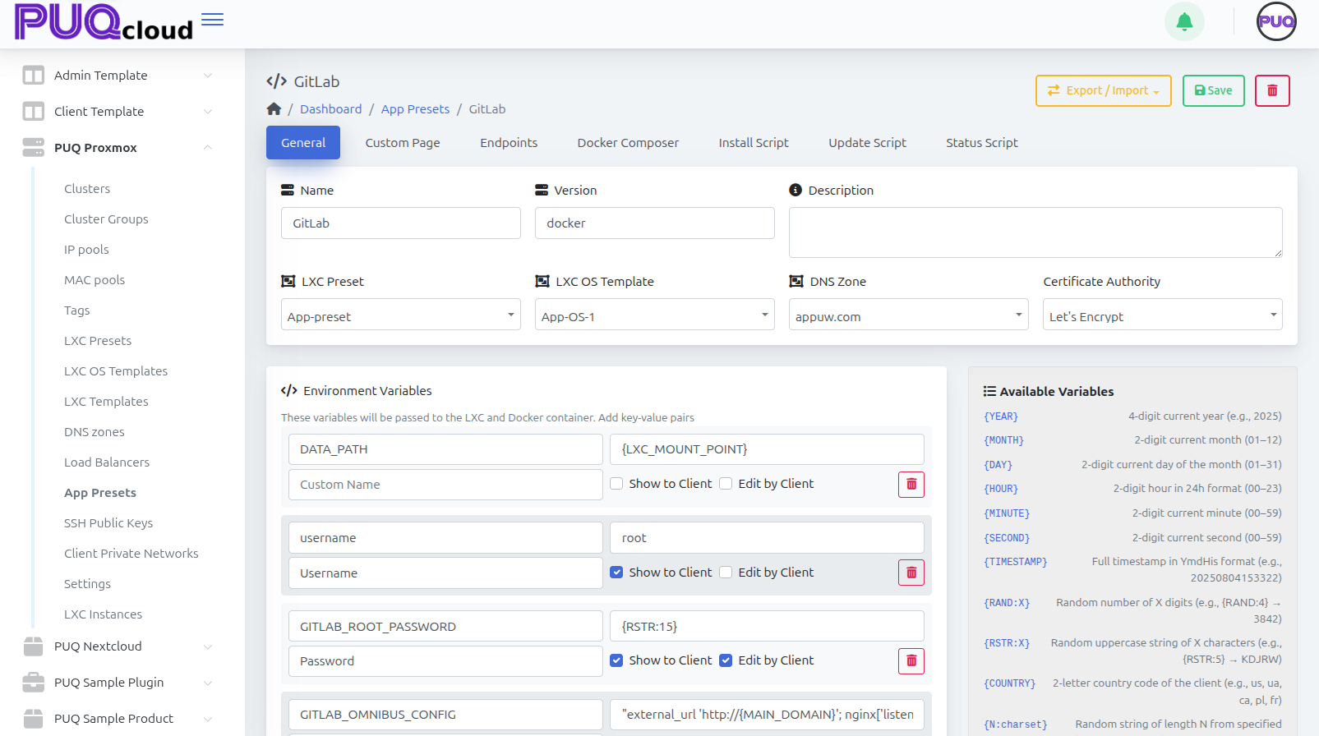
Task: Delete the username environment variable
Action: [x=911, y=573]
